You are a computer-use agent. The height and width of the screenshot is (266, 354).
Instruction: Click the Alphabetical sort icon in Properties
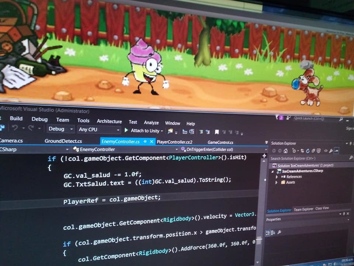click(273, 232)
